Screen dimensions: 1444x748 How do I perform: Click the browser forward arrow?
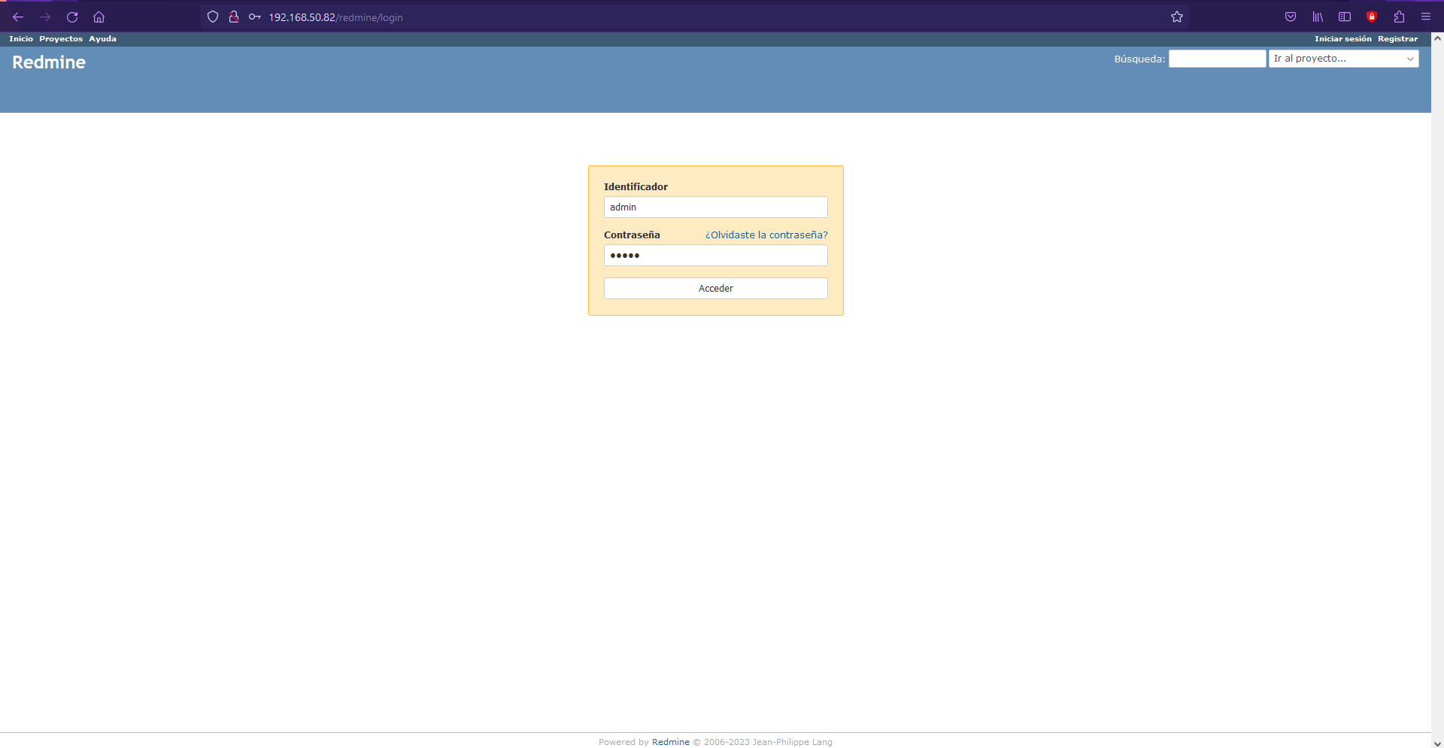[45, 17]
